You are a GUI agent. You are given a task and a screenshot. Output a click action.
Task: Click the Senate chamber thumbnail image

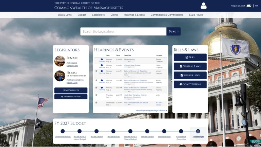[x=60, y=61]
